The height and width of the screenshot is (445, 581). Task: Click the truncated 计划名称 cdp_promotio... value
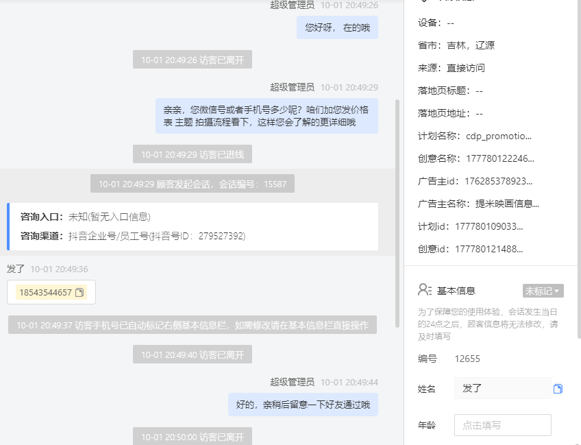point(498,136)
